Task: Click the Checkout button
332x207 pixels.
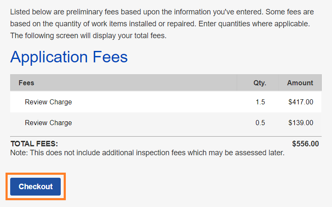Action: click(36, 187)
